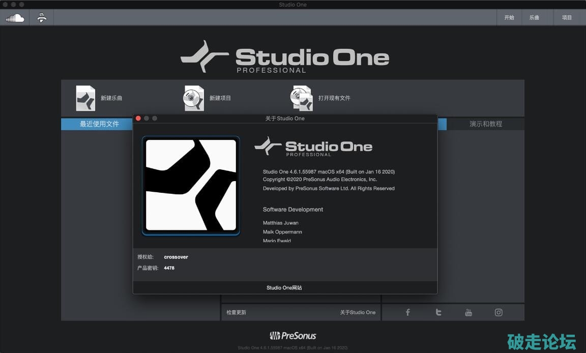This screenshot has width=586, height=353.
Task: Open the Instagram social icon
Action: click(x=499, y=312)
